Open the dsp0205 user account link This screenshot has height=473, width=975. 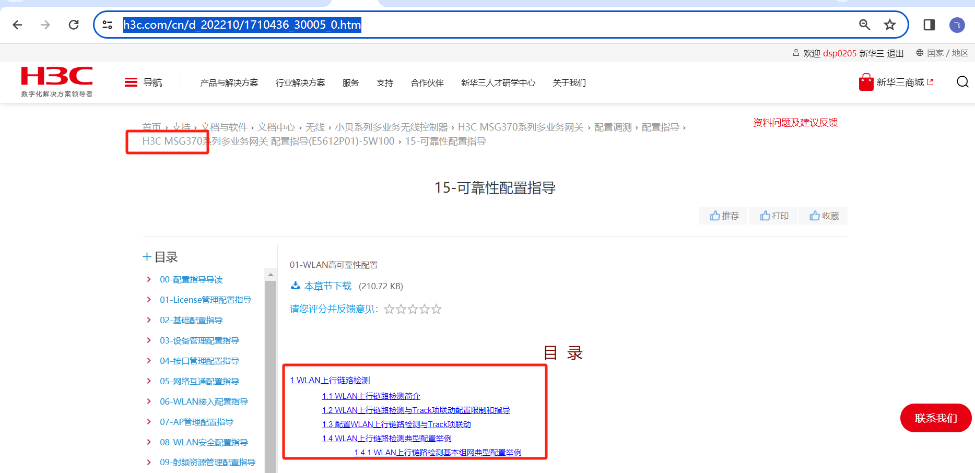click(840, 53)
